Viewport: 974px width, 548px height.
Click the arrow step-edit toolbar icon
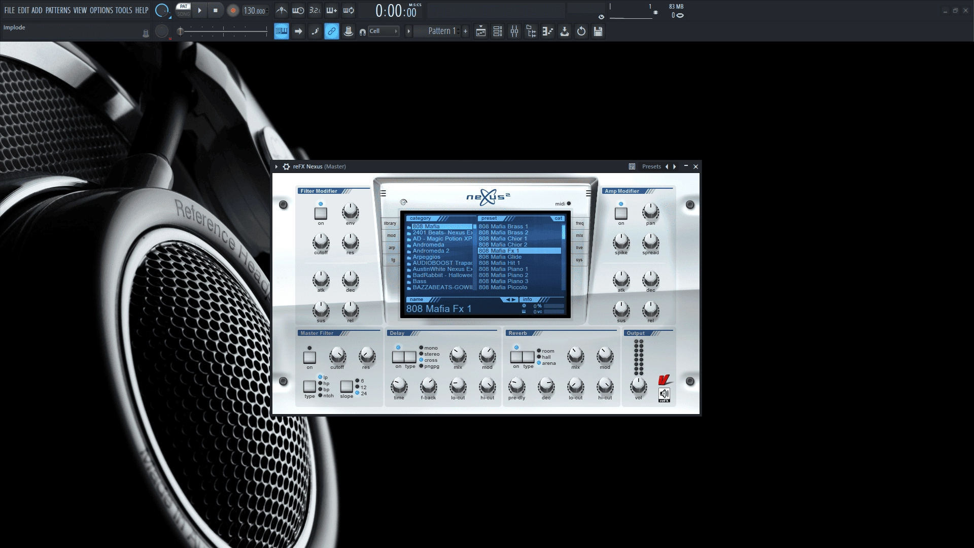pyautogui.click(x=298, y=31)
